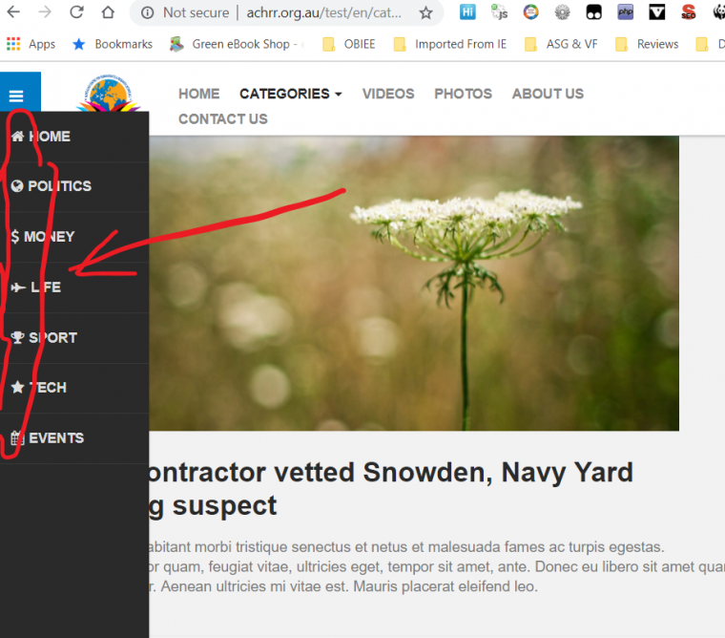Open MONEY in the sidebar
Viewport: 725px width, 638px height.
(x=74, y=237)
